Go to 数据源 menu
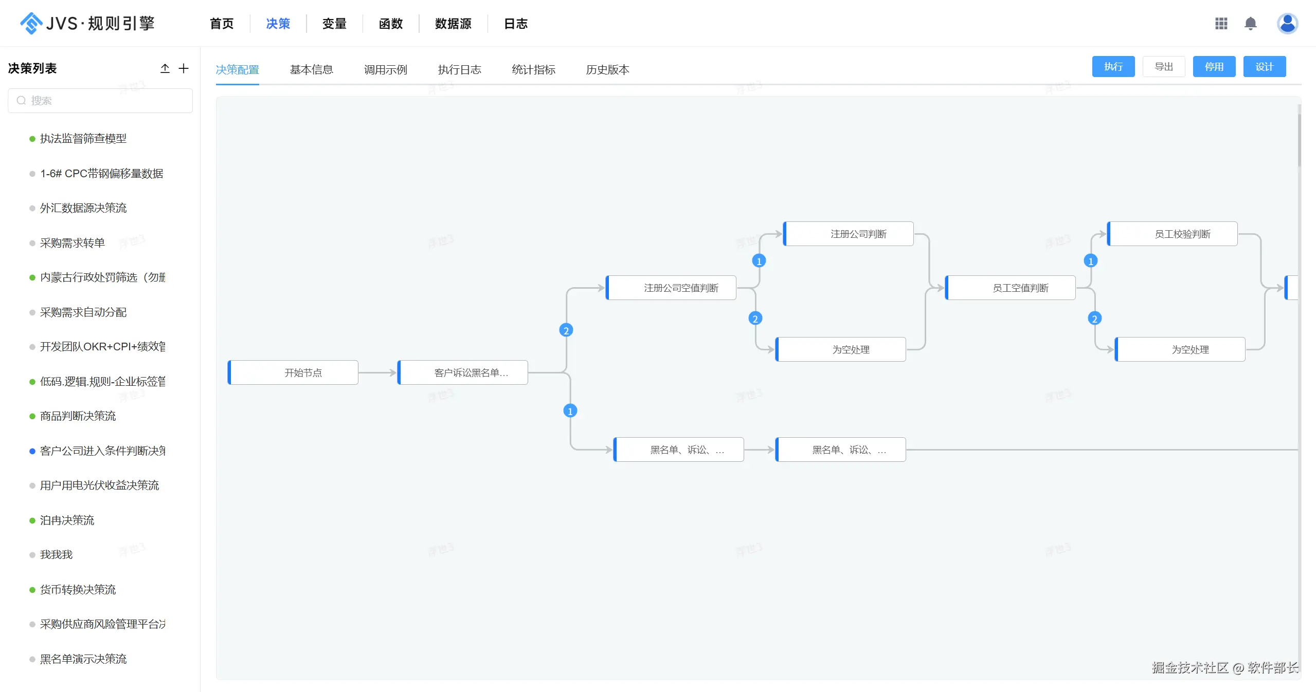The image size is (1316, 692). (x=453, y=24)
